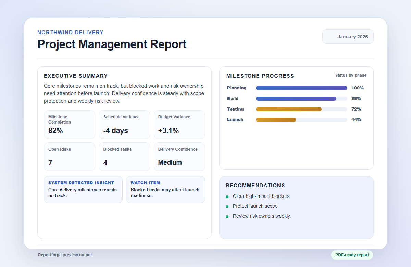Screen dimensions: 411x267
Task: Select the Schedule Variance -4 days card
Action: tap(124, 125)
